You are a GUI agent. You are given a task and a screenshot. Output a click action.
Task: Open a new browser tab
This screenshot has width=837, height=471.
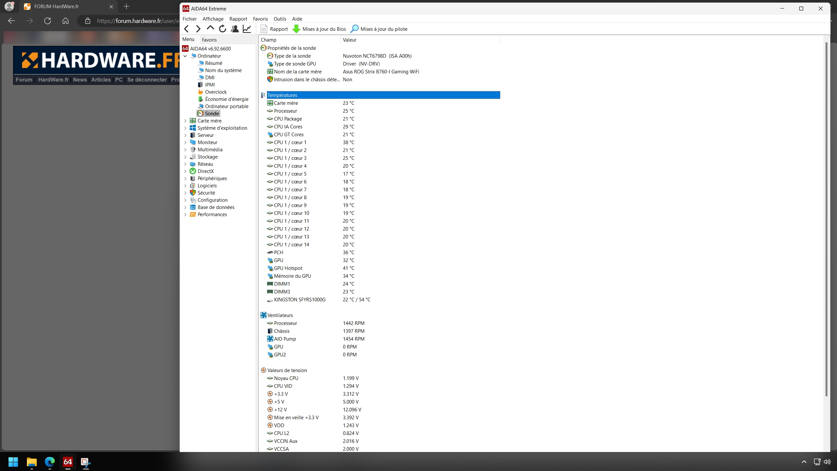[126, 6]
